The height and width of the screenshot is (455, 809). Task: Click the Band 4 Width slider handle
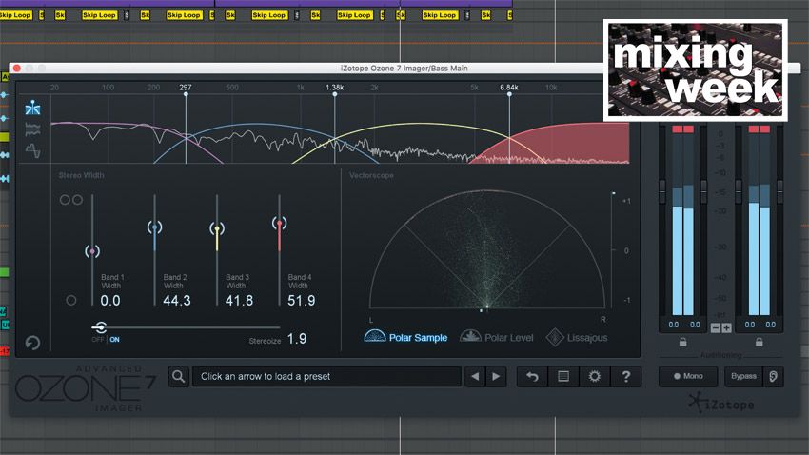pos(280,224)
